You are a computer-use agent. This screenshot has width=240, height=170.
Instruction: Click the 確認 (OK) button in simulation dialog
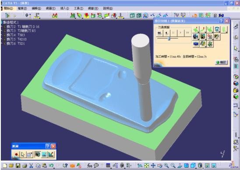[x=221, y=62]
